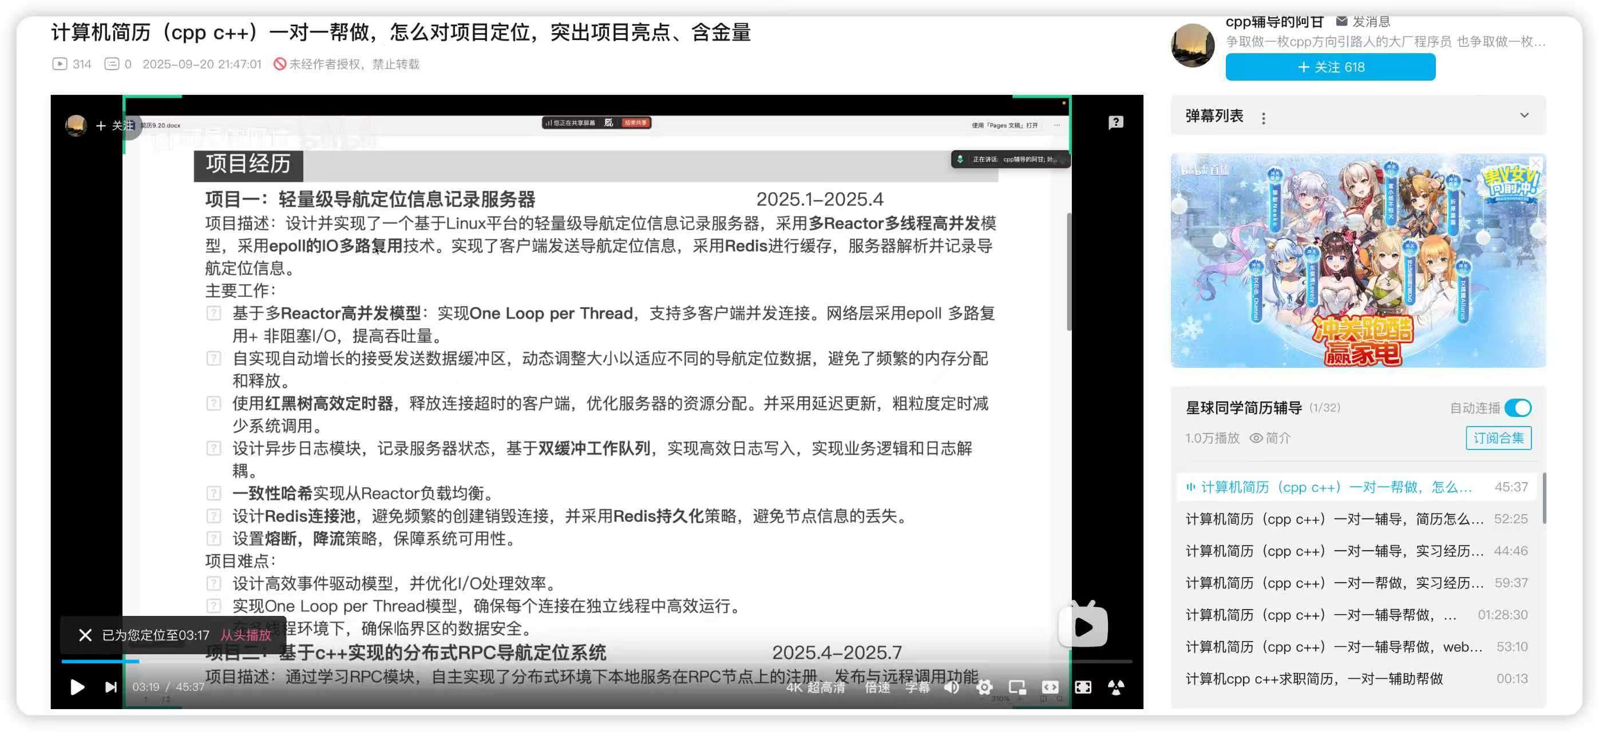Mute the video volume
Screen dimensions: 1599x732
(952, 687)
